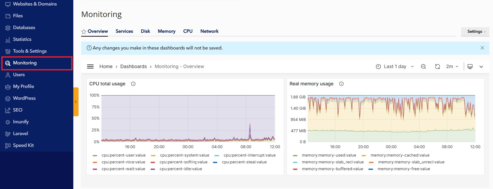Click the SEO chart icon
Viewport: 493px width, 189px height.
click(8, 110)
